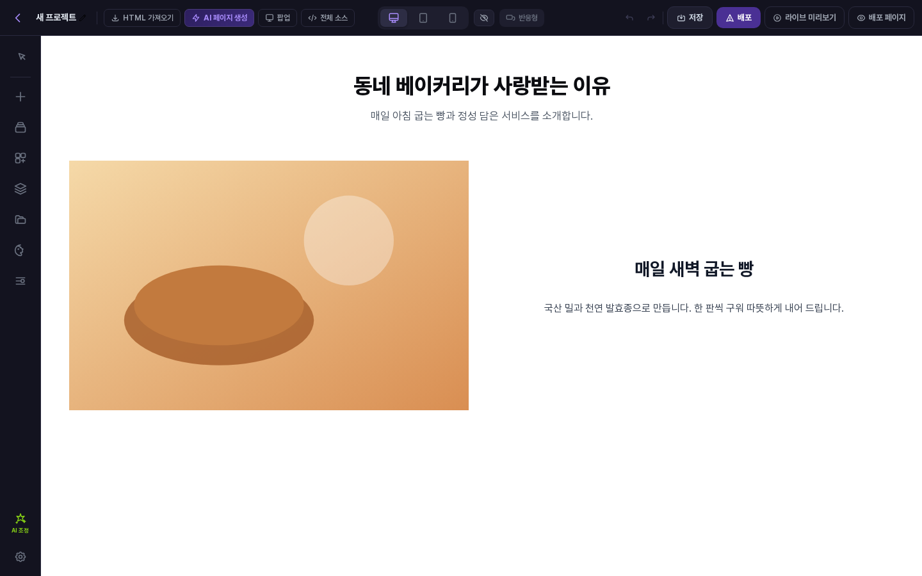The image size is (922, 576).
Task: Click the undo arrow
Action: coord(629,18)
